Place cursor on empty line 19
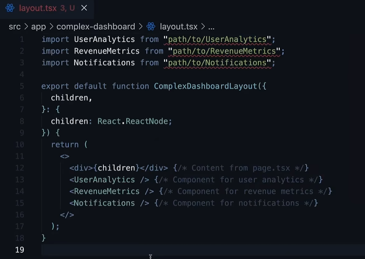The width and height of the screenshot is (365, 259). pyautogui.click(x=203, y=250)
